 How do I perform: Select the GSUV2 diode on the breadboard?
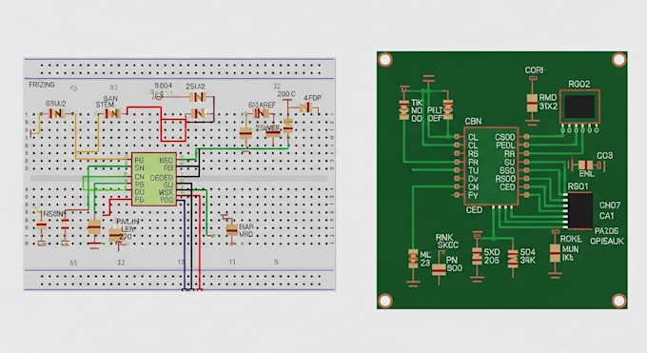click(x=56, y=113)
